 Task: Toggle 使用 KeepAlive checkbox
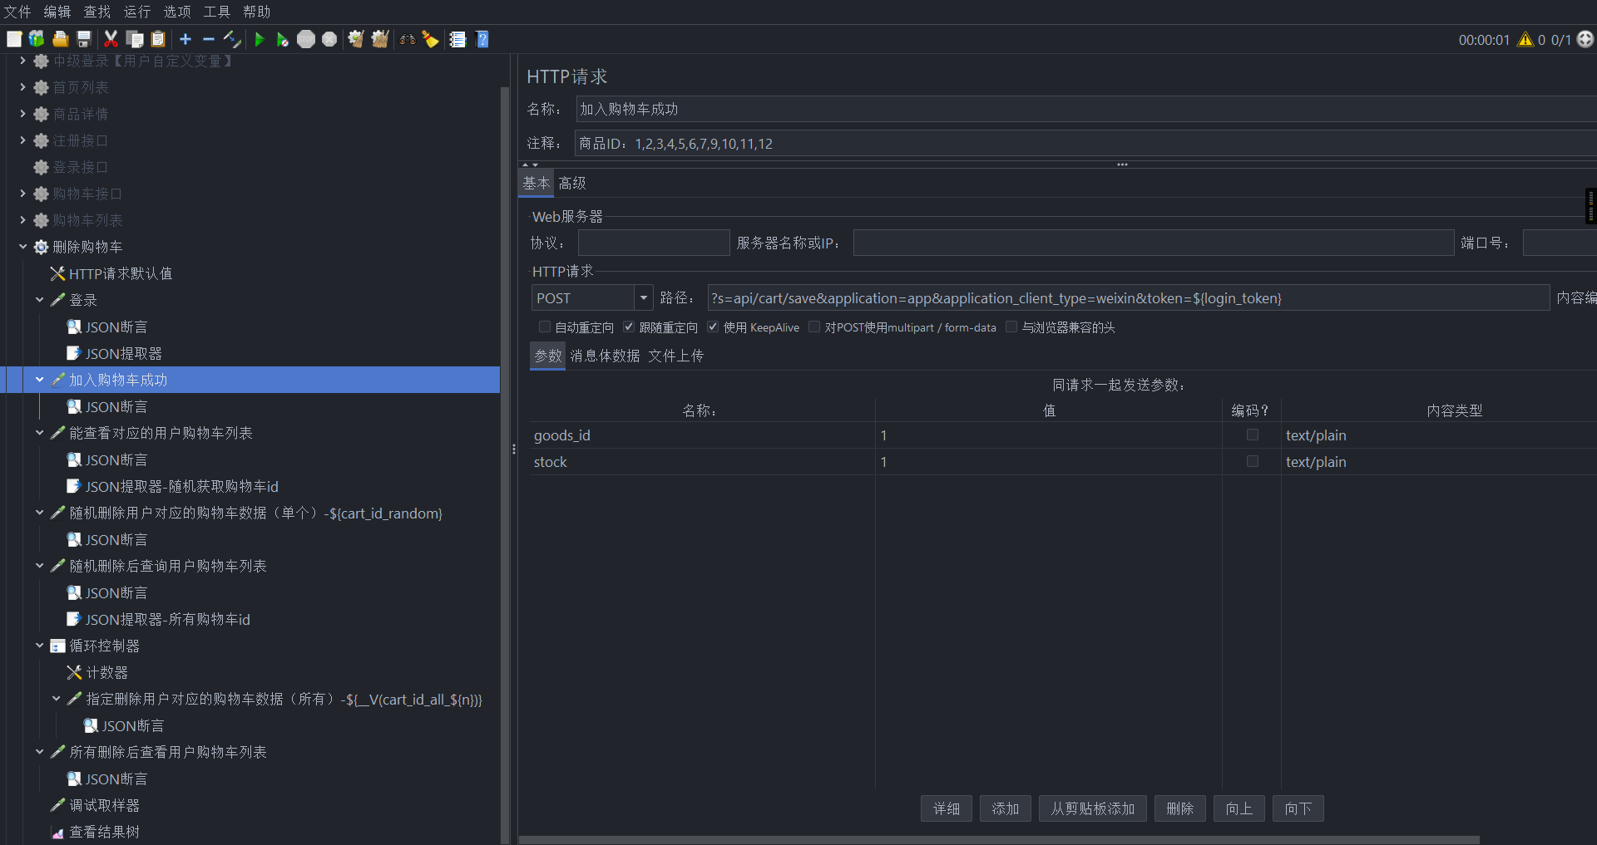(x=713, y=327)
